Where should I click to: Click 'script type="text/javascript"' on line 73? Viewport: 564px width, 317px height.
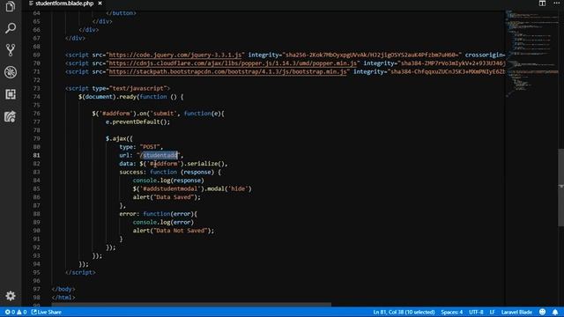click(x=117, y=88)
